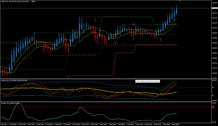Click the magenta sell arrow near 2 Feb 21:00
Viewport: 218px width, 126px height.
(95, 20)
